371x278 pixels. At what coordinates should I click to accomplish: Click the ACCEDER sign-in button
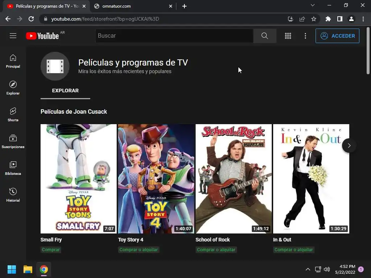(x=337, y=36)
